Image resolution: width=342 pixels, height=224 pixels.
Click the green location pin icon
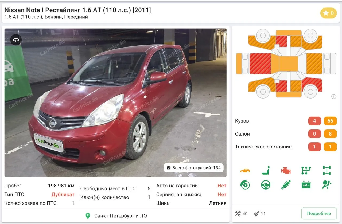click(x=88, y=216)
